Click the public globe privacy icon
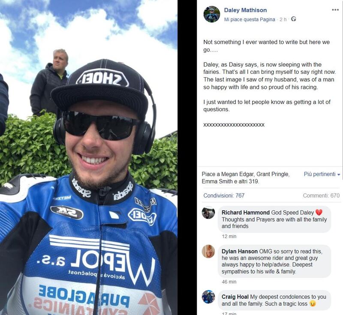Viewport: 343px width, 315px height. [x=294, y=19]
